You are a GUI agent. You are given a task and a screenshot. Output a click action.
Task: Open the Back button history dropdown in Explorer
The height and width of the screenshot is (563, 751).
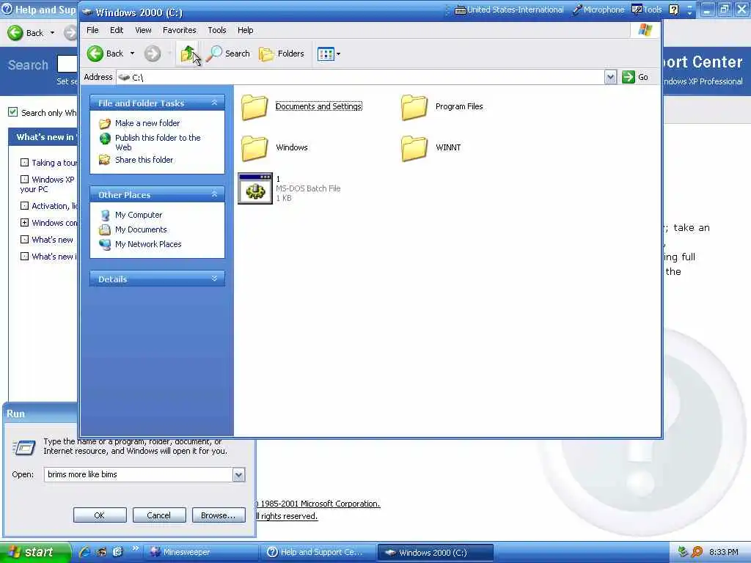point(132,54)
